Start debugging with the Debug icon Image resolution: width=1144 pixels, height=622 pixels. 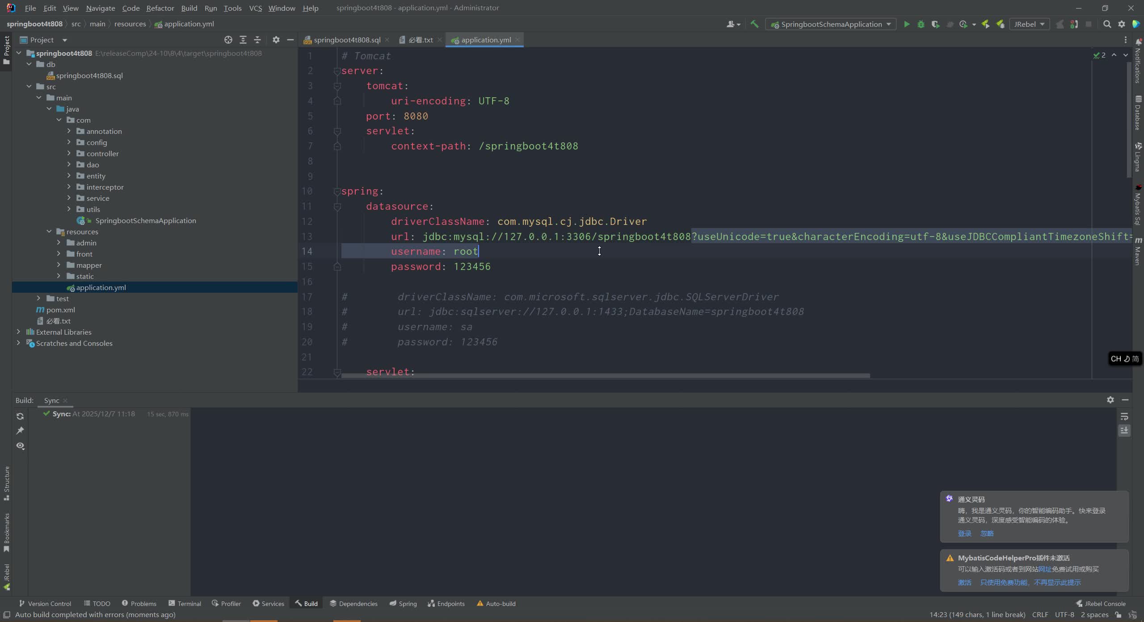click(x=921, y=24)
